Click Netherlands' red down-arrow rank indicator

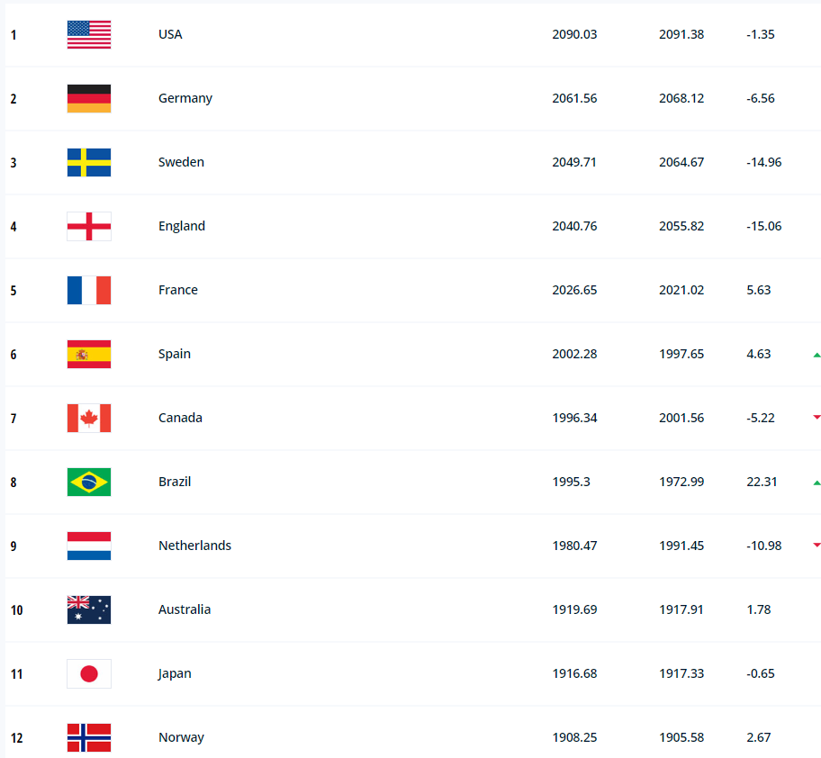[816, 545]
